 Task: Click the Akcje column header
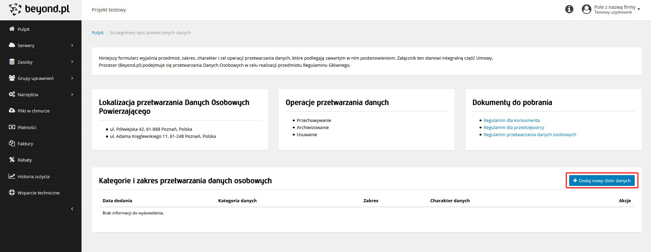tap(625, 201)
